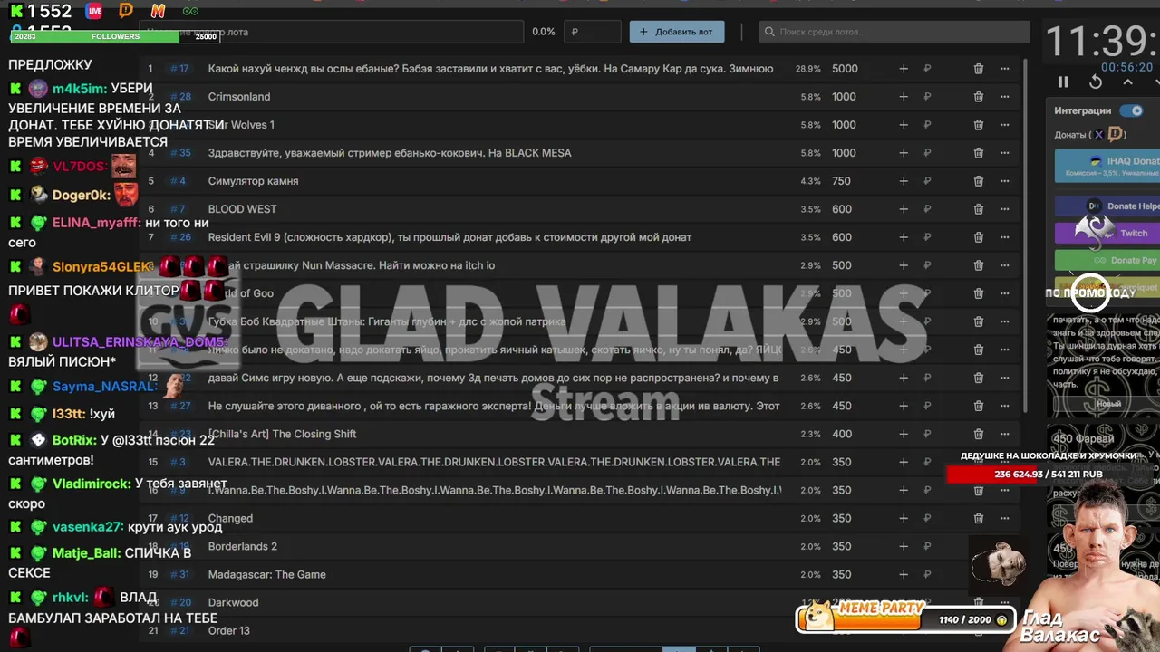Open more options for the Crimsonland lot
1160x652 pixels.
1004,97
